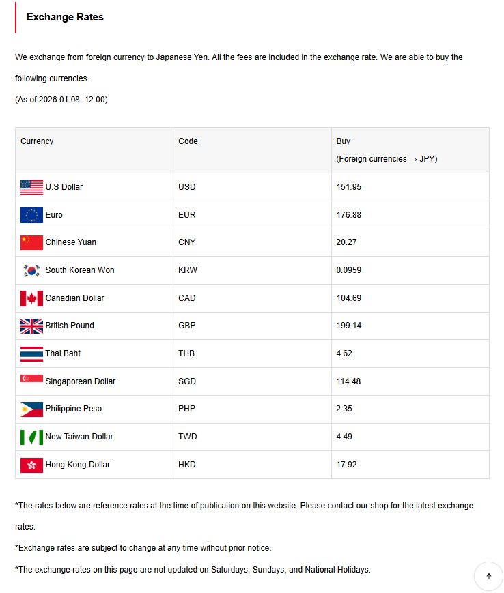
Task: Click the South Korean flag icon
Action: (31, 270)
